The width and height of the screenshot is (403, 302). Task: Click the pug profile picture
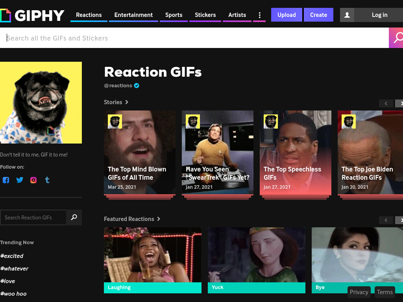tap(41, 103)
